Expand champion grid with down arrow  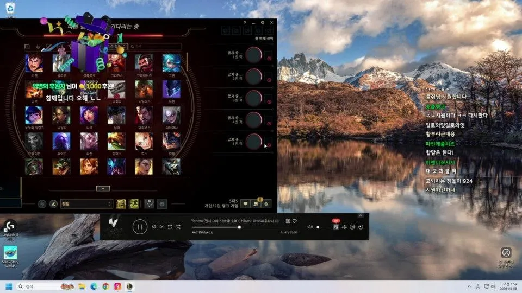pyautogui.click(x=103, y=188)
